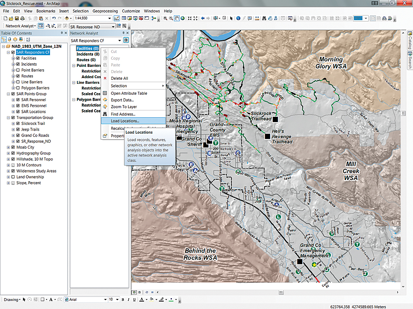The image size is (413, 309).
Task: Collapse the Transportation Group
Action: coord(8,118)
